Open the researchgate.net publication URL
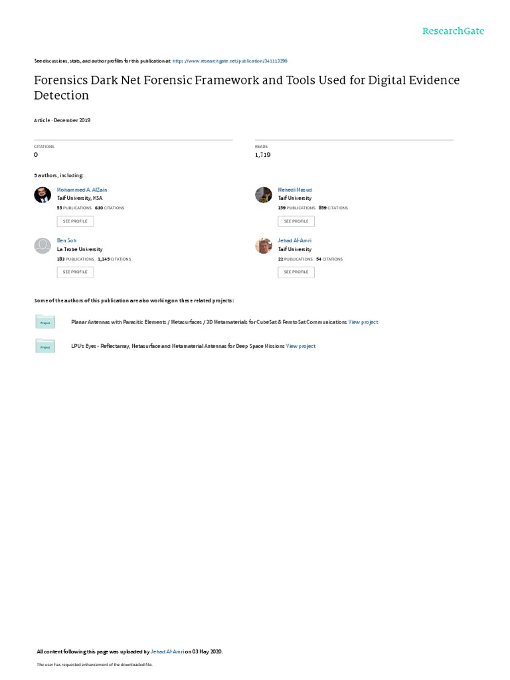The height and width of the screenshot is (680, 510). click(230, 60)
